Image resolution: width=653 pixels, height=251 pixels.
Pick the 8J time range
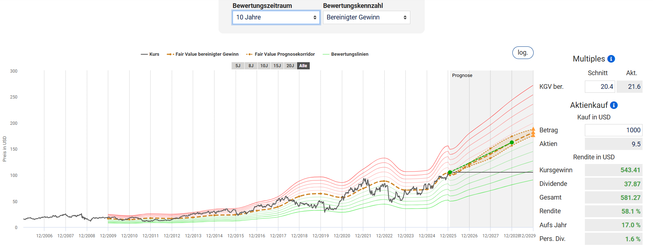click(251, 66)
